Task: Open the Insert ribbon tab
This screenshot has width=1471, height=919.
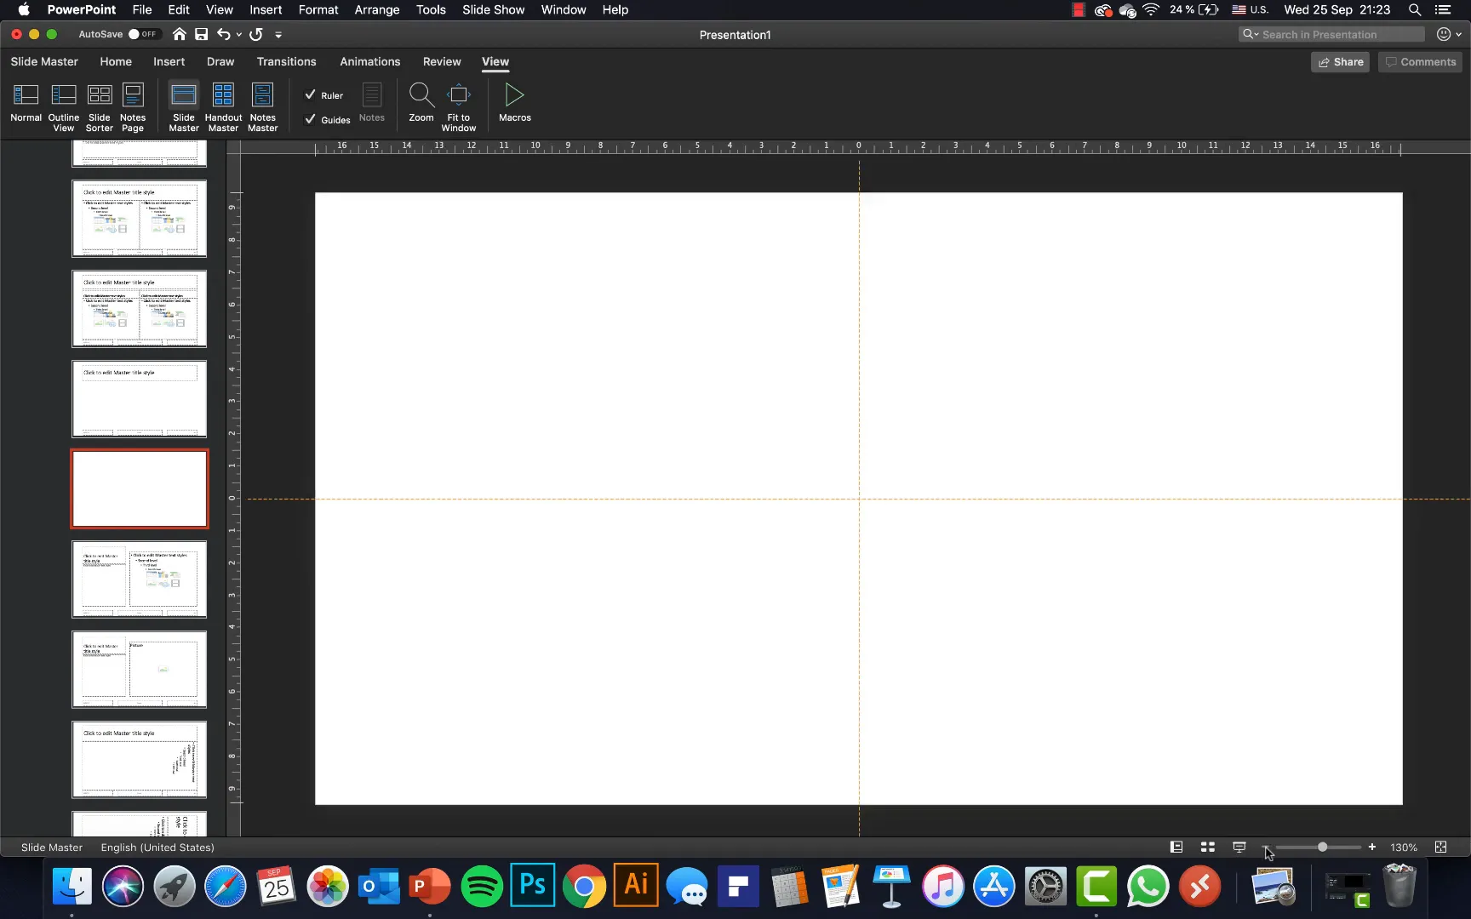Action: [x=169, y=61]
